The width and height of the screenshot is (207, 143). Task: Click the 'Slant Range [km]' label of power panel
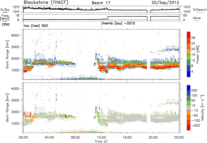7,54
